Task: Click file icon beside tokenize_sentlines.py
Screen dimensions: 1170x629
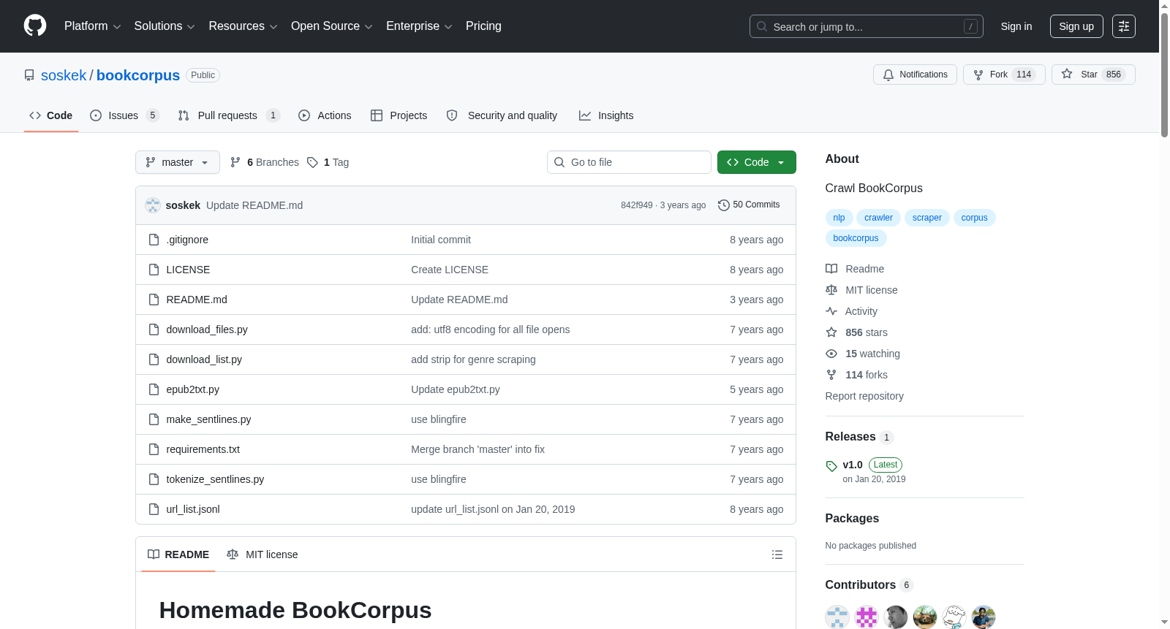Action: pyautogui.click(x=154, y=479)
